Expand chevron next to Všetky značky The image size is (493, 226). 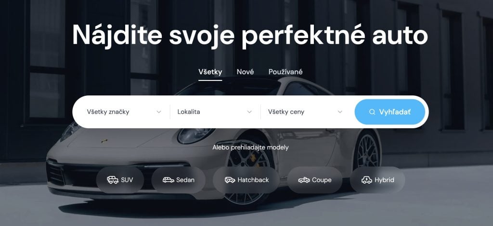pos(159,112)
